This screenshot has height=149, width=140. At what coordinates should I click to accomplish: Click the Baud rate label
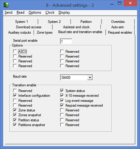click(20, 77)
